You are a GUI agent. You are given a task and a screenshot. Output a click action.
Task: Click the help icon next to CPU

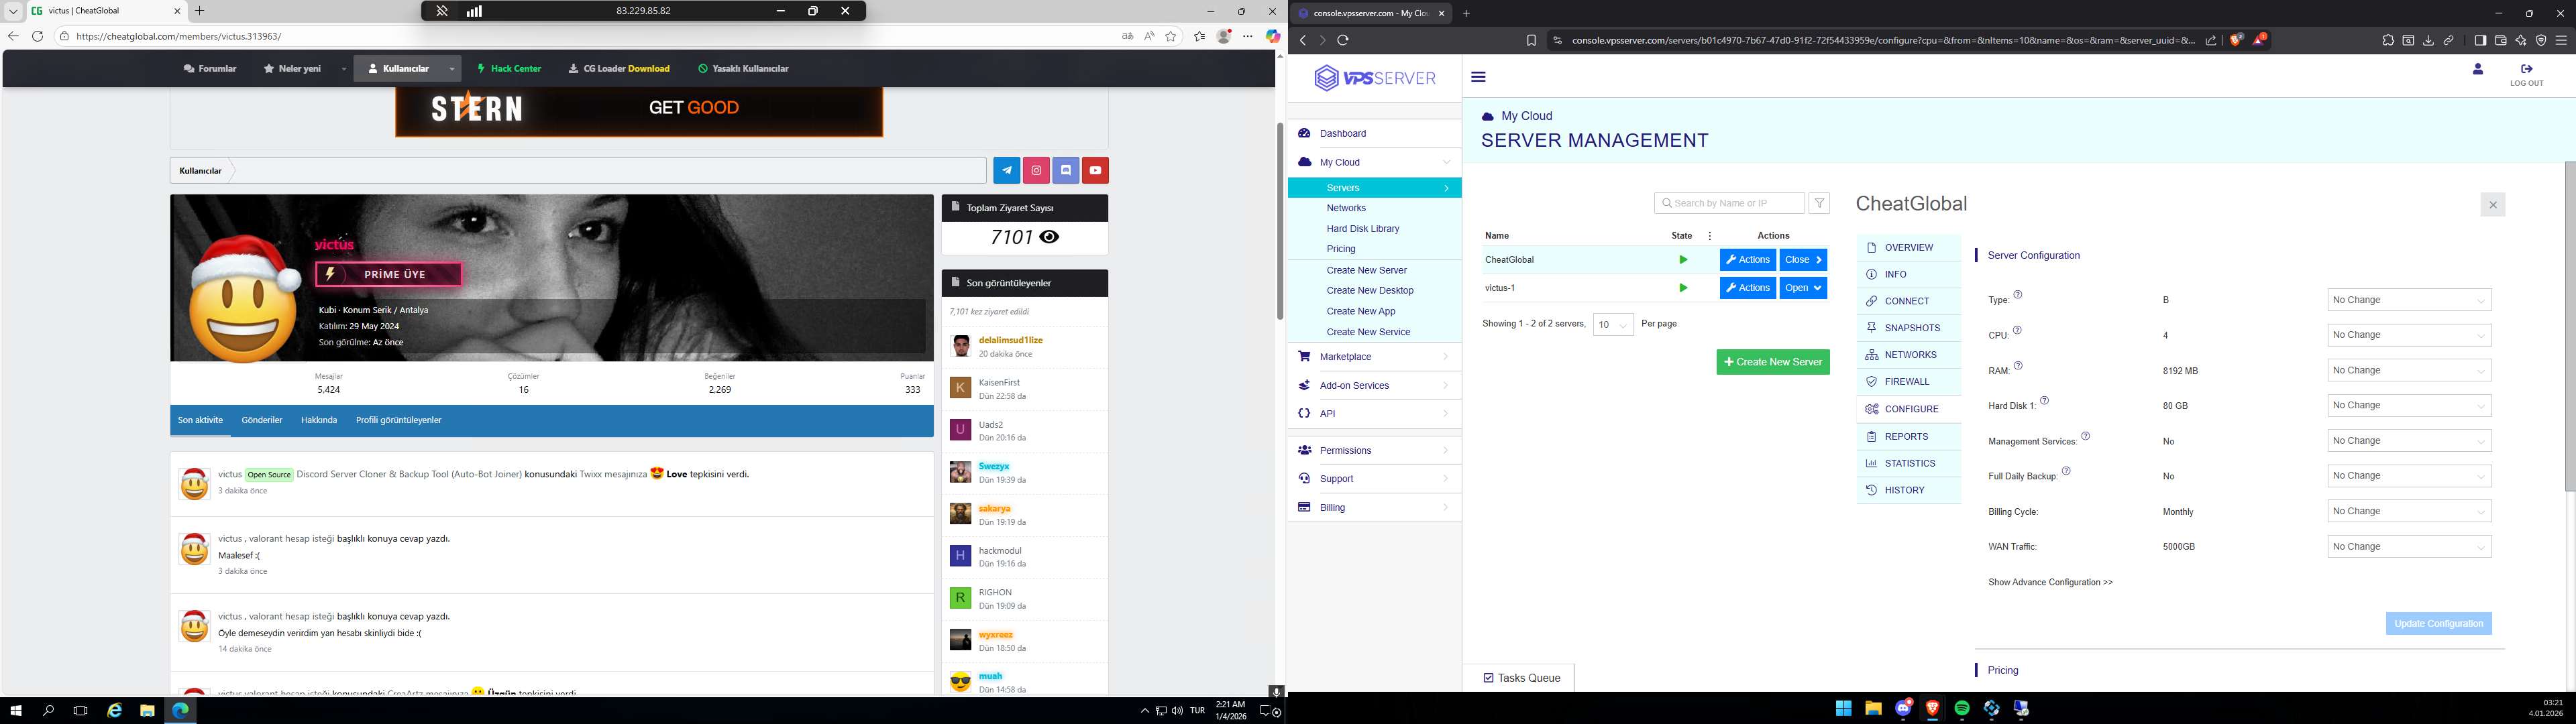pyautogui.click(x=2017, y=330)
